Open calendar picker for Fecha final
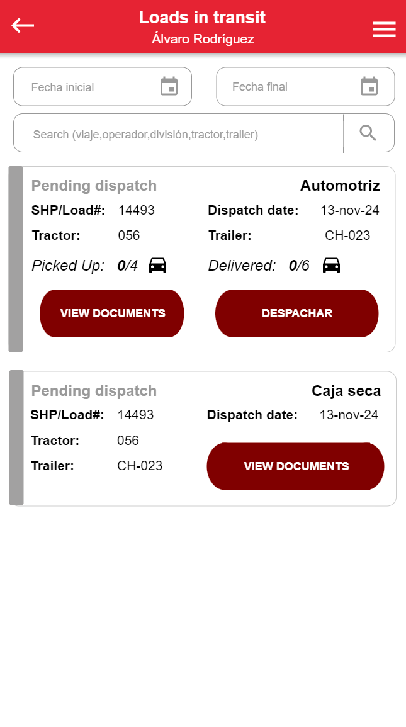Image resolution: width=406 pixels, height=727 pixels. [369, 87]
